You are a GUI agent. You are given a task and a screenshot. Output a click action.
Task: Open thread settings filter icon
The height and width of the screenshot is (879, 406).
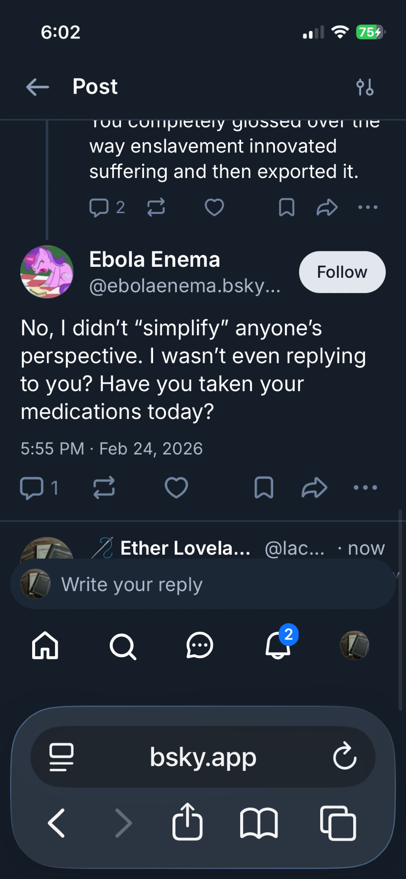click(365, 87)
